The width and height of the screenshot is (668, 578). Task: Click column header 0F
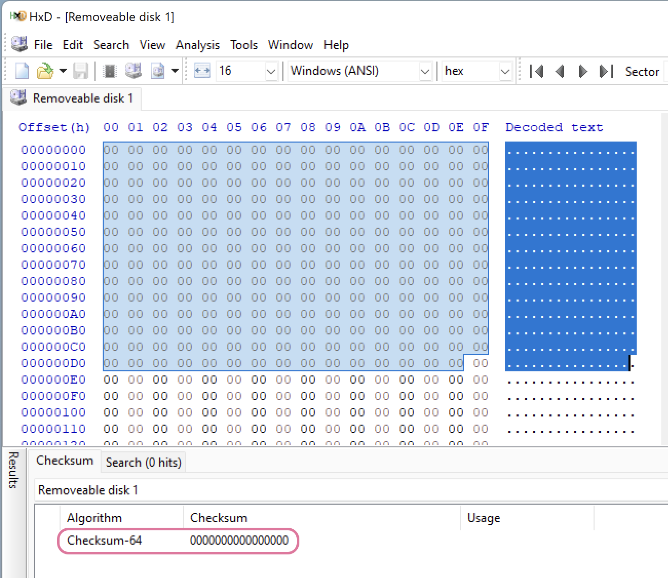(x=481, y=127)
